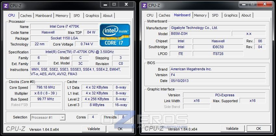Click Multiplier x 8.0 ( 8 - 39 ) value
Image resolution: width=276 pixels, height=136 pixels.
click(46, 93)
